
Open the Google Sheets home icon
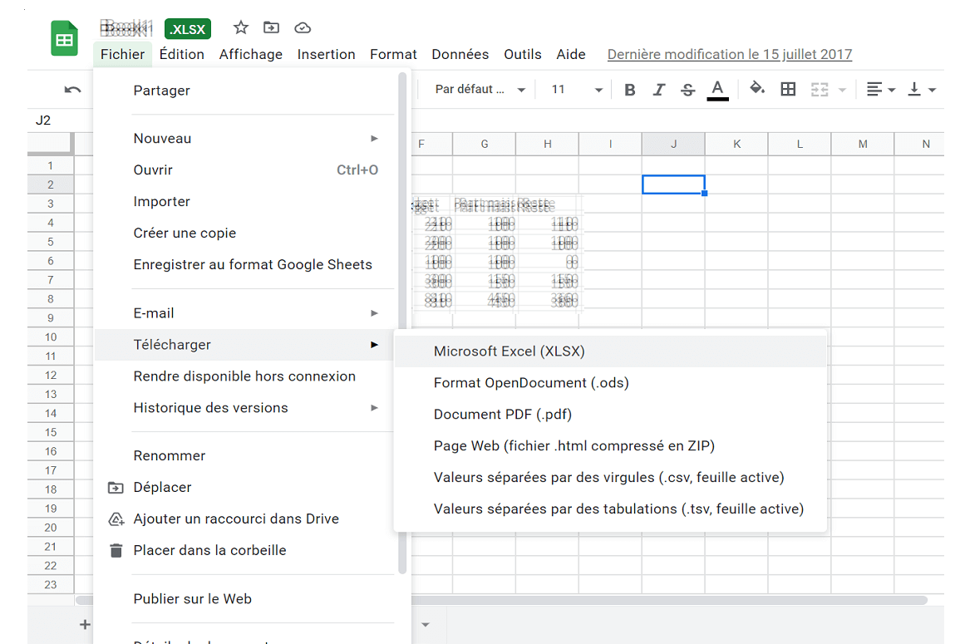point(64,39)
